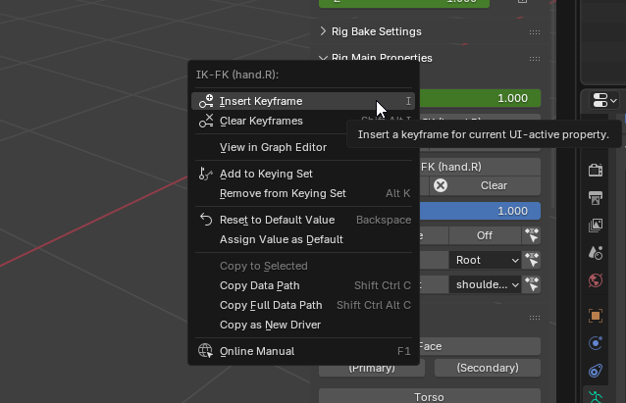Screen dimensions: 626x403
Task: Select Copy Full Data Path
Action: coord(271,305)
